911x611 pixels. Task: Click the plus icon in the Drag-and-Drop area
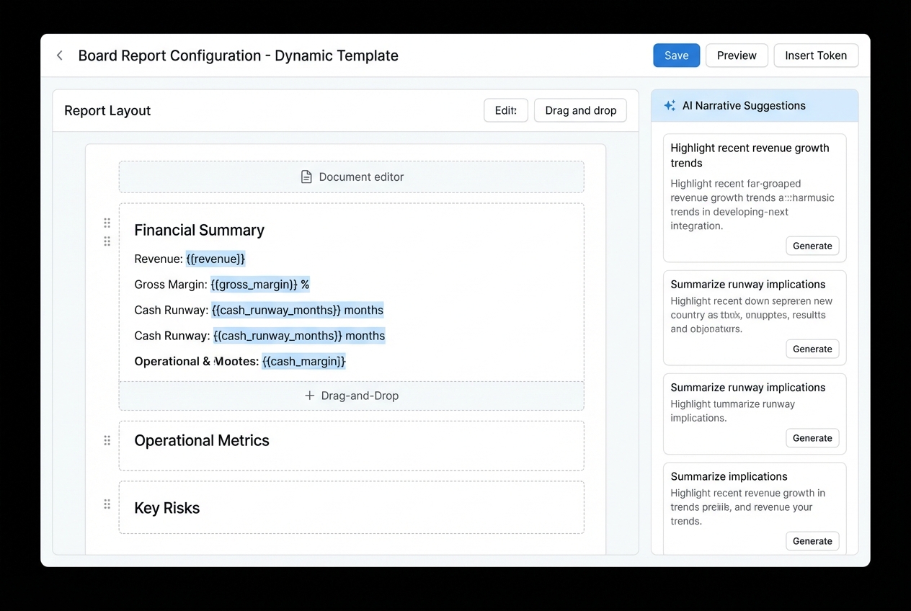(310, 396)
